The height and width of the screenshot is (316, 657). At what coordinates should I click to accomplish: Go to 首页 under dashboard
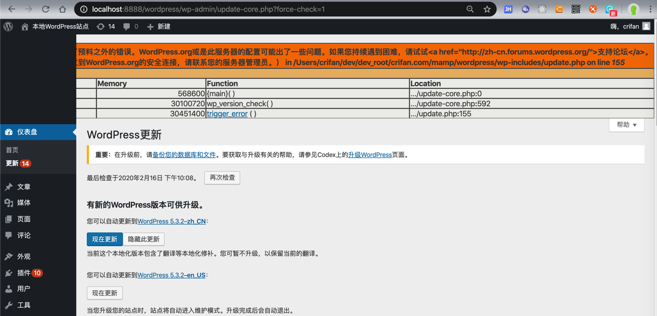(12, 150)
